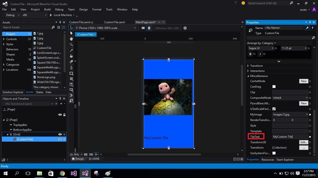
Task: Open the x86 platform dropdown
Action: tap(34, 15)
